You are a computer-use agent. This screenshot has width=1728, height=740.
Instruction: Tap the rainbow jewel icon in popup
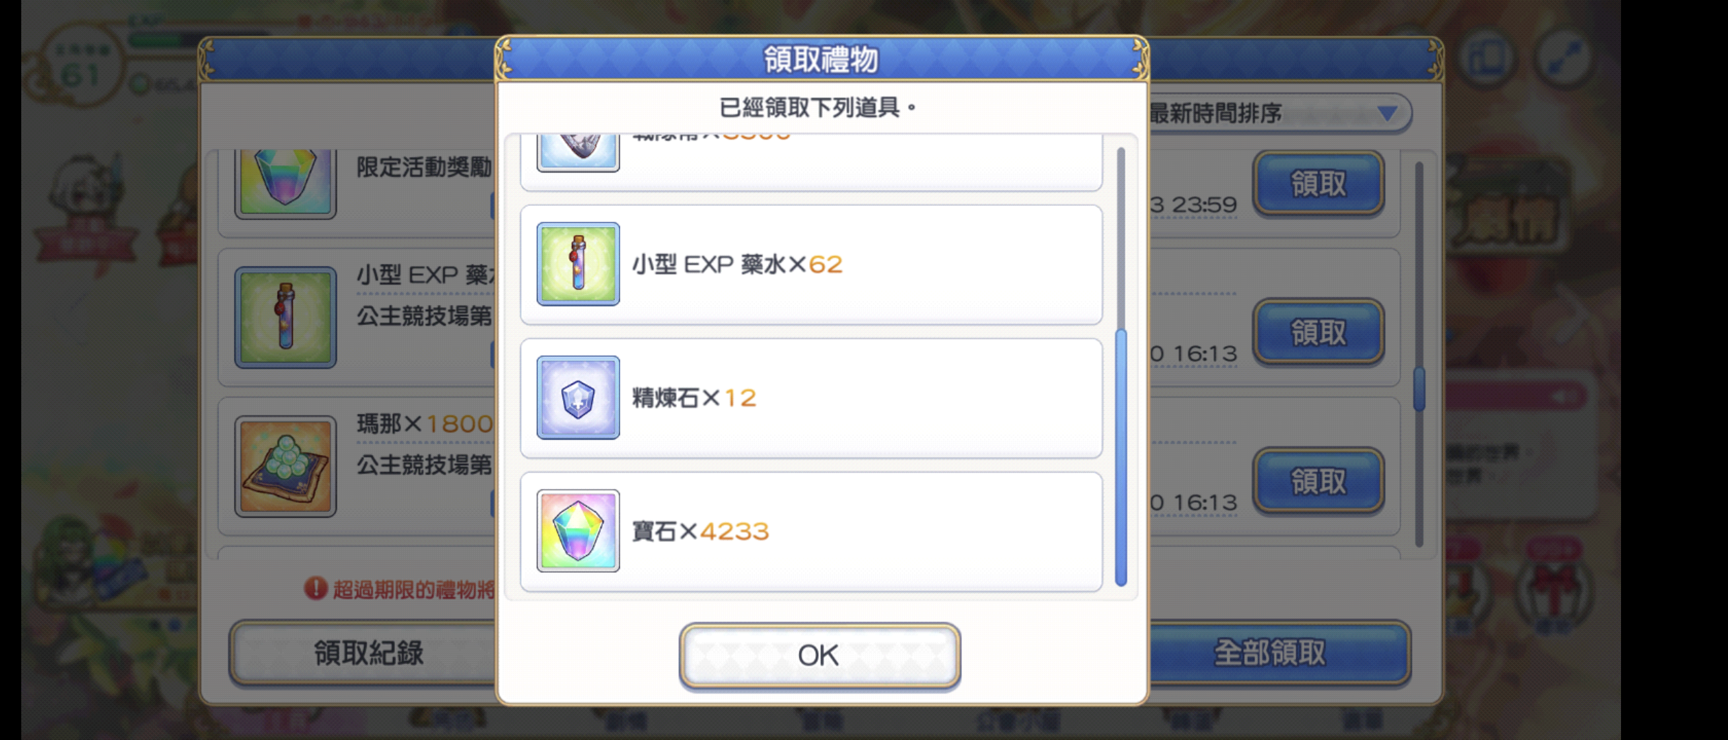[578, 530]
